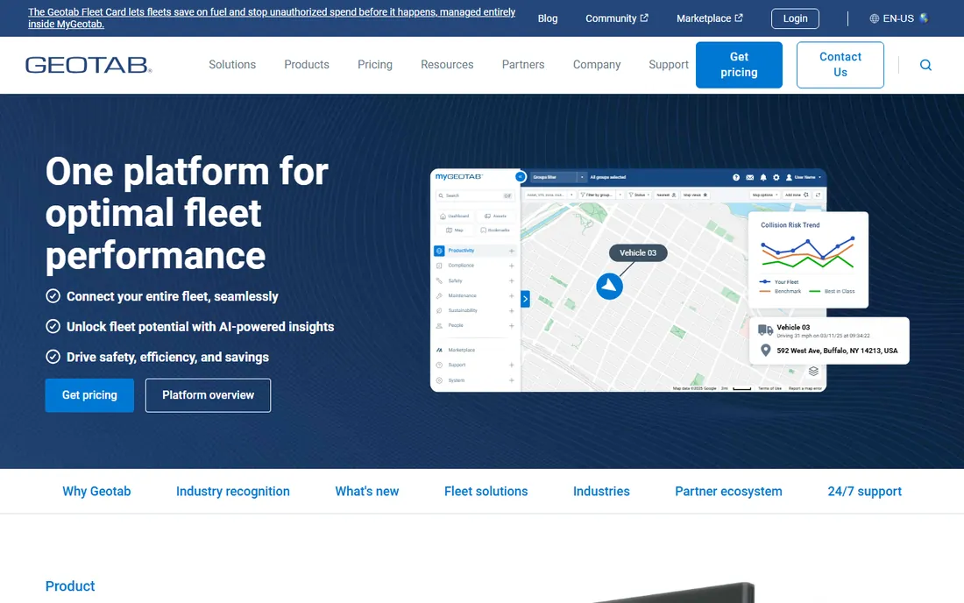Jump to Industry recognition section
964x603 pixels.
coord(232,491)
